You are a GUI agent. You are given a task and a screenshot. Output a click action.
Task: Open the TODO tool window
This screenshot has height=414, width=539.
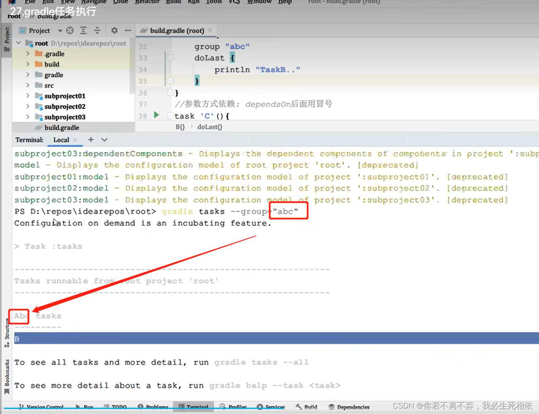coord(115,407)
